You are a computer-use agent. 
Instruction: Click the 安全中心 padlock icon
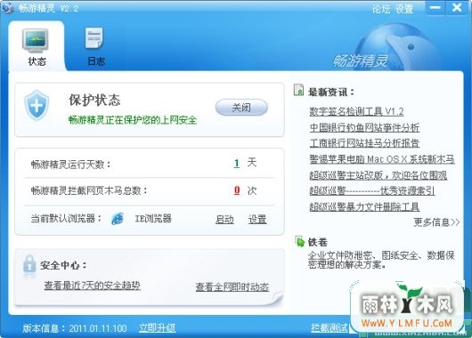29,264
